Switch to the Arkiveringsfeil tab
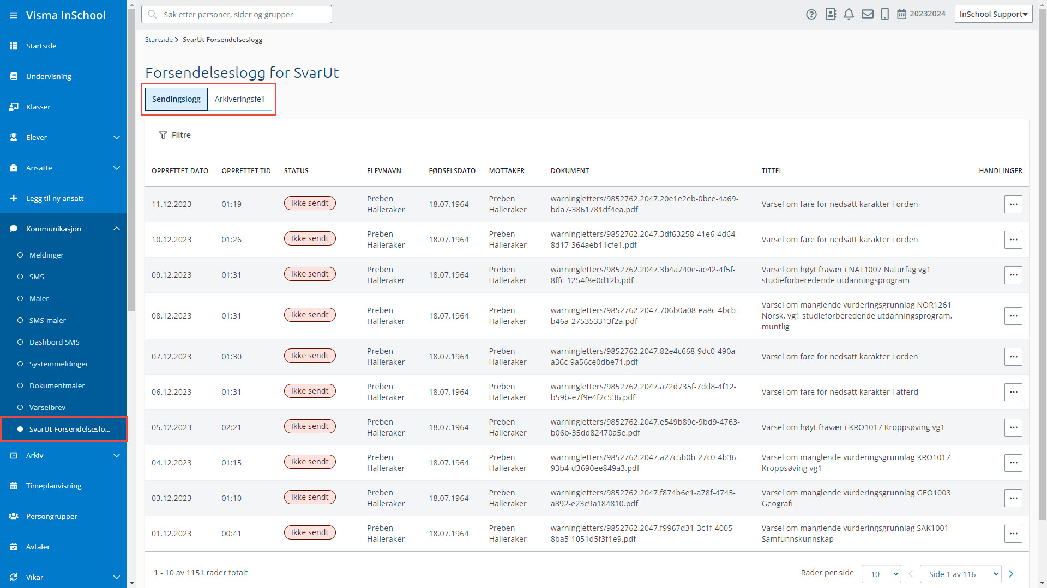 click(x=239, y=99)
